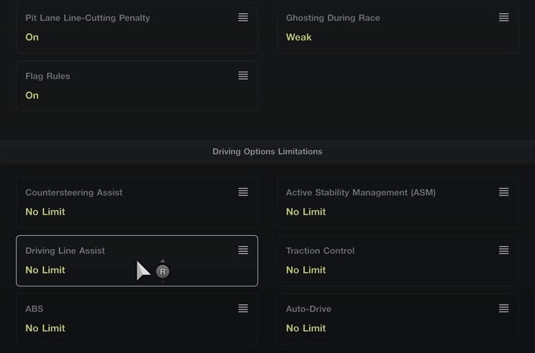
Task: Open list icon for Ghosting During Race
Action: tap(503, 17)
